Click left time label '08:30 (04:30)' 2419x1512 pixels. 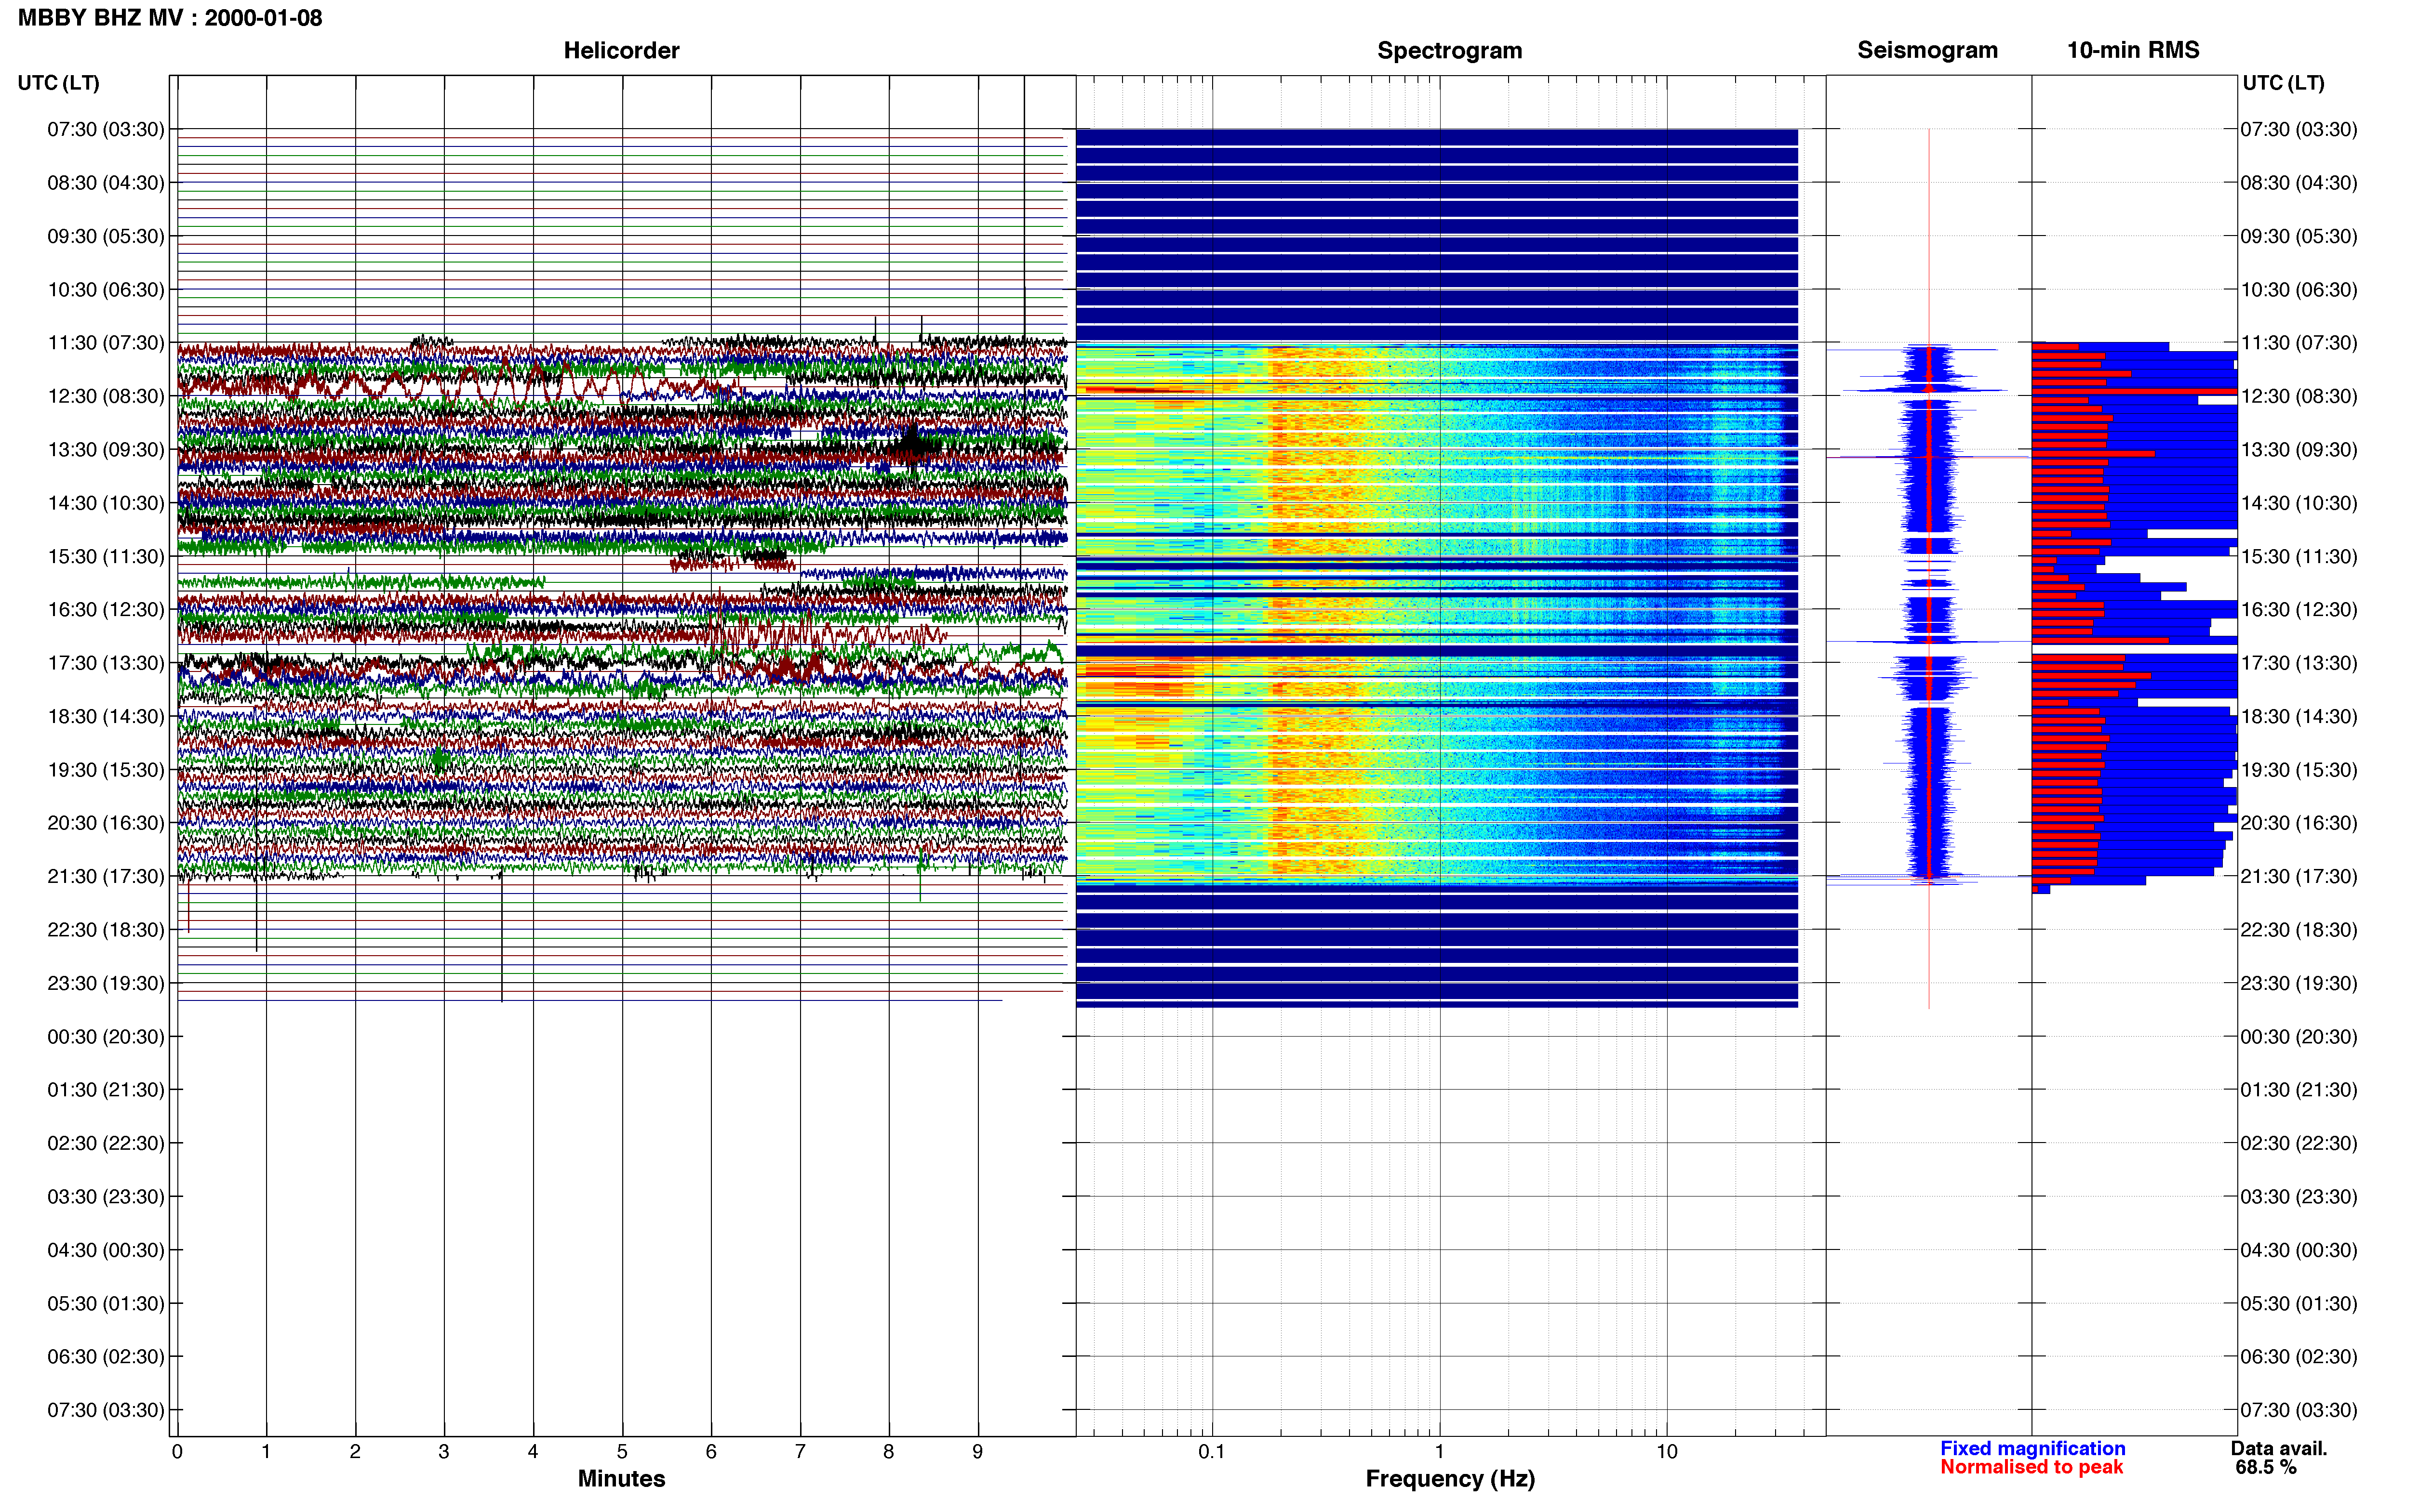click(x=106, y=183)
